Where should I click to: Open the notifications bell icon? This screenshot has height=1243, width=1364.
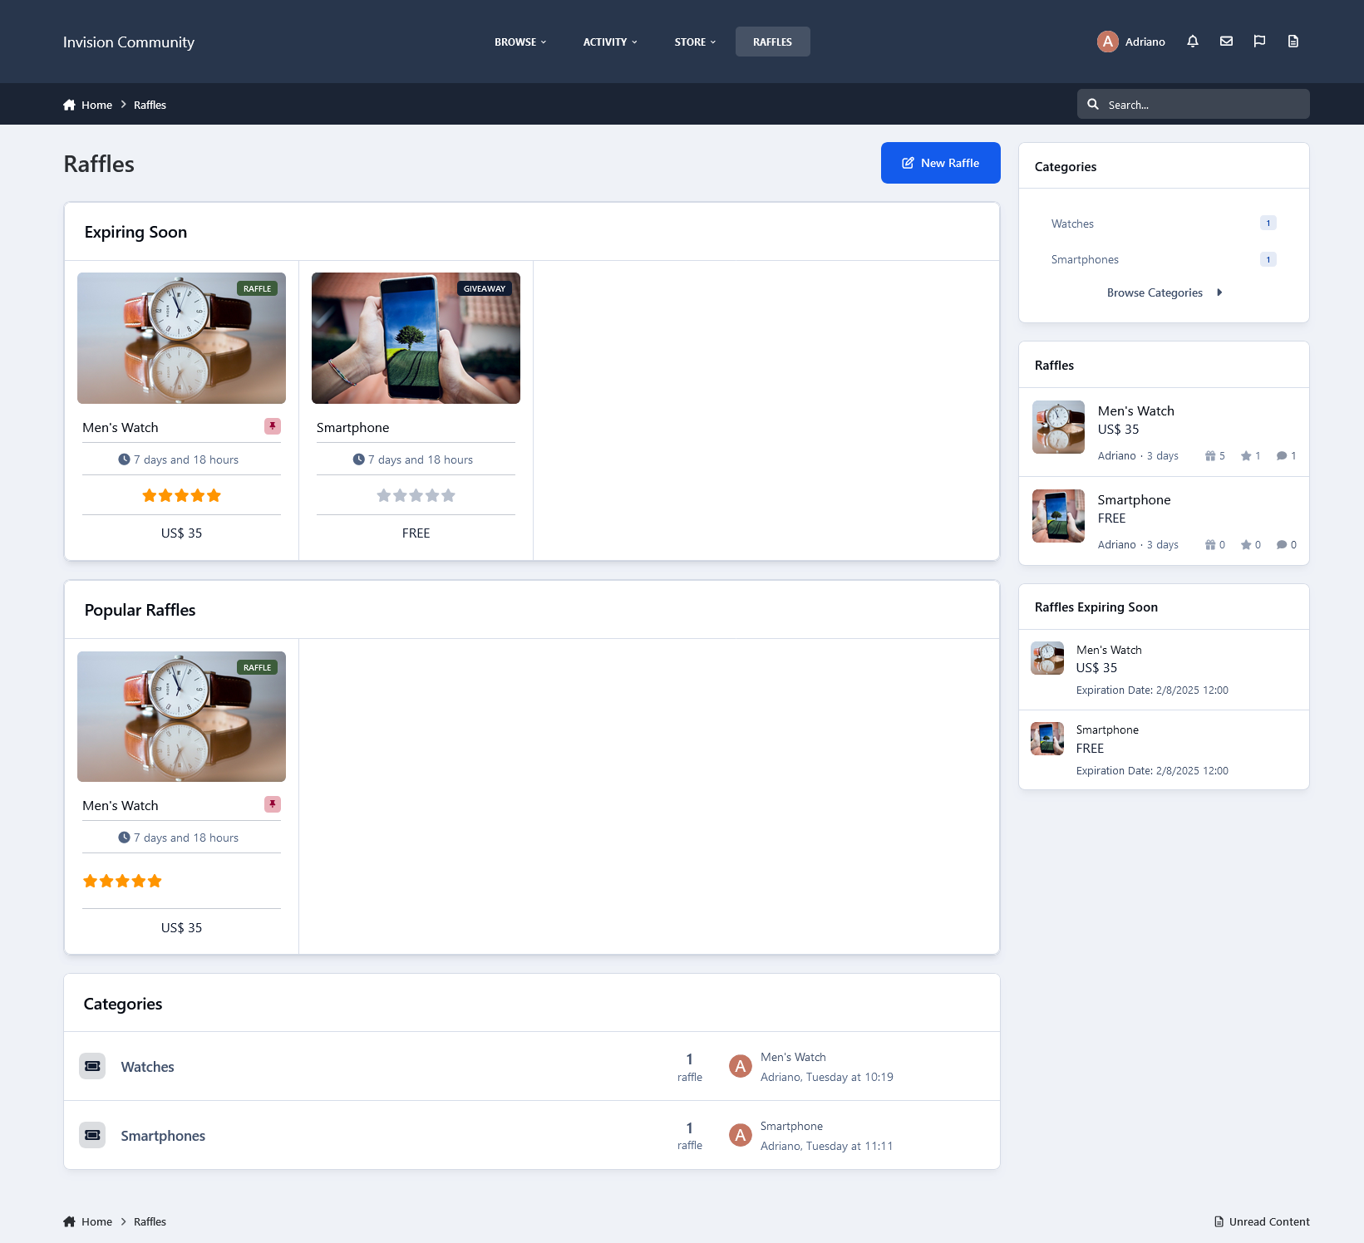click(x=1193, y=42)
